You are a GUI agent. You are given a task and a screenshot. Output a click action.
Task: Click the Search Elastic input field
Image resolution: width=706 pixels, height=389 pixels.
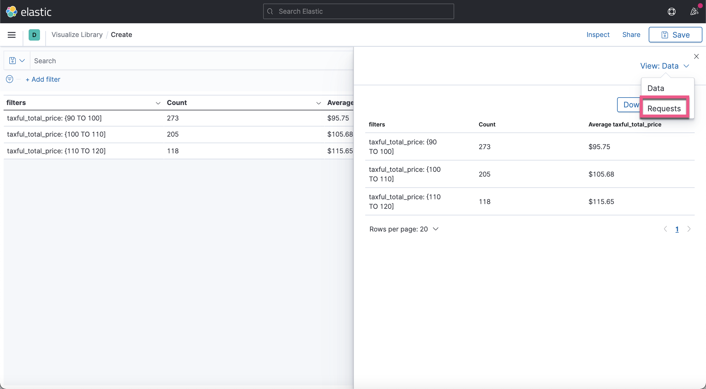point(358,11)
